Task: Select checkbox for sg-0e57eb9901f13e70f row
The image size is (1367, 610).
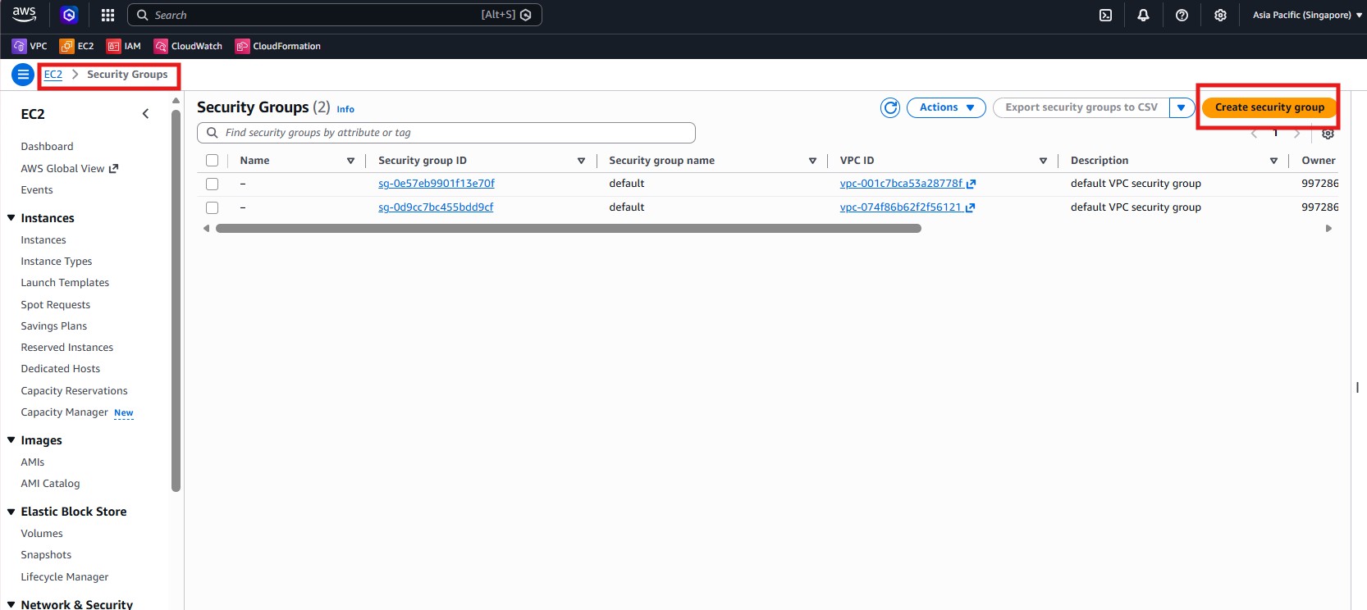Action: click(x=213, y=184)
